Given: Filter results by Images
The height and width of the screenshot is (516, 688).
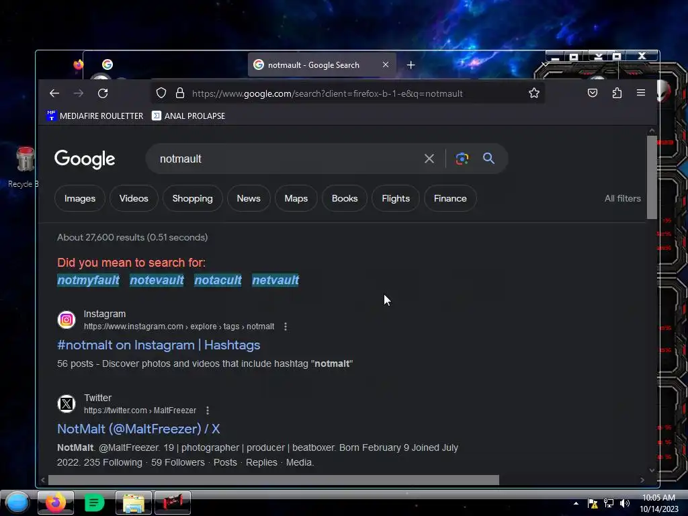Looking at the screenshot, I should (80, 198).
